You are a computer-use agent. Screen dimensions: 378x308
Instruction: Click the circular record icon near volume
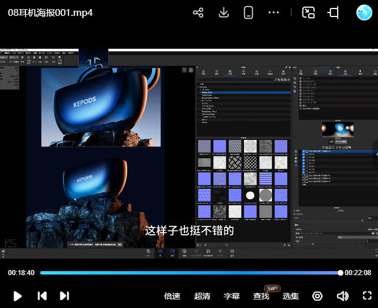pyautogui.click(x=317, y=296)
